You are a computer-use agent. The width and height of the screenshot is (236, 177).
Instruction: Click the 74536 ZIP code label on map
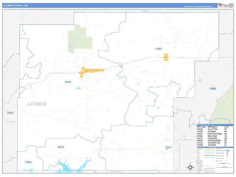click(28, 162)
